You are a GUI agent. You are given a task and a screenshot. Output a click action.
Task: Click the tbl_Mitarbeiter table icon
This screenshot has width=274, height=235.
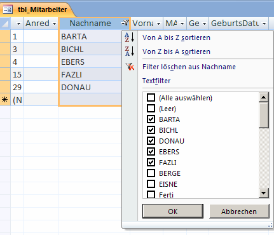[8, 10]
